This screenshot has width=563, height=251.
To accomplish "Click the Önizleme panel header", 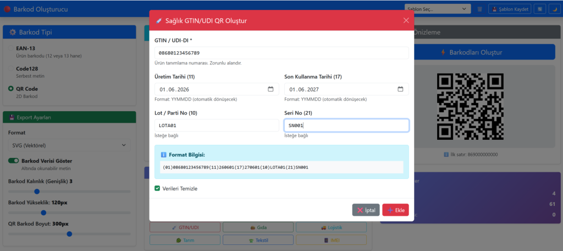I will pyautogui.click(x=487, y=32).
